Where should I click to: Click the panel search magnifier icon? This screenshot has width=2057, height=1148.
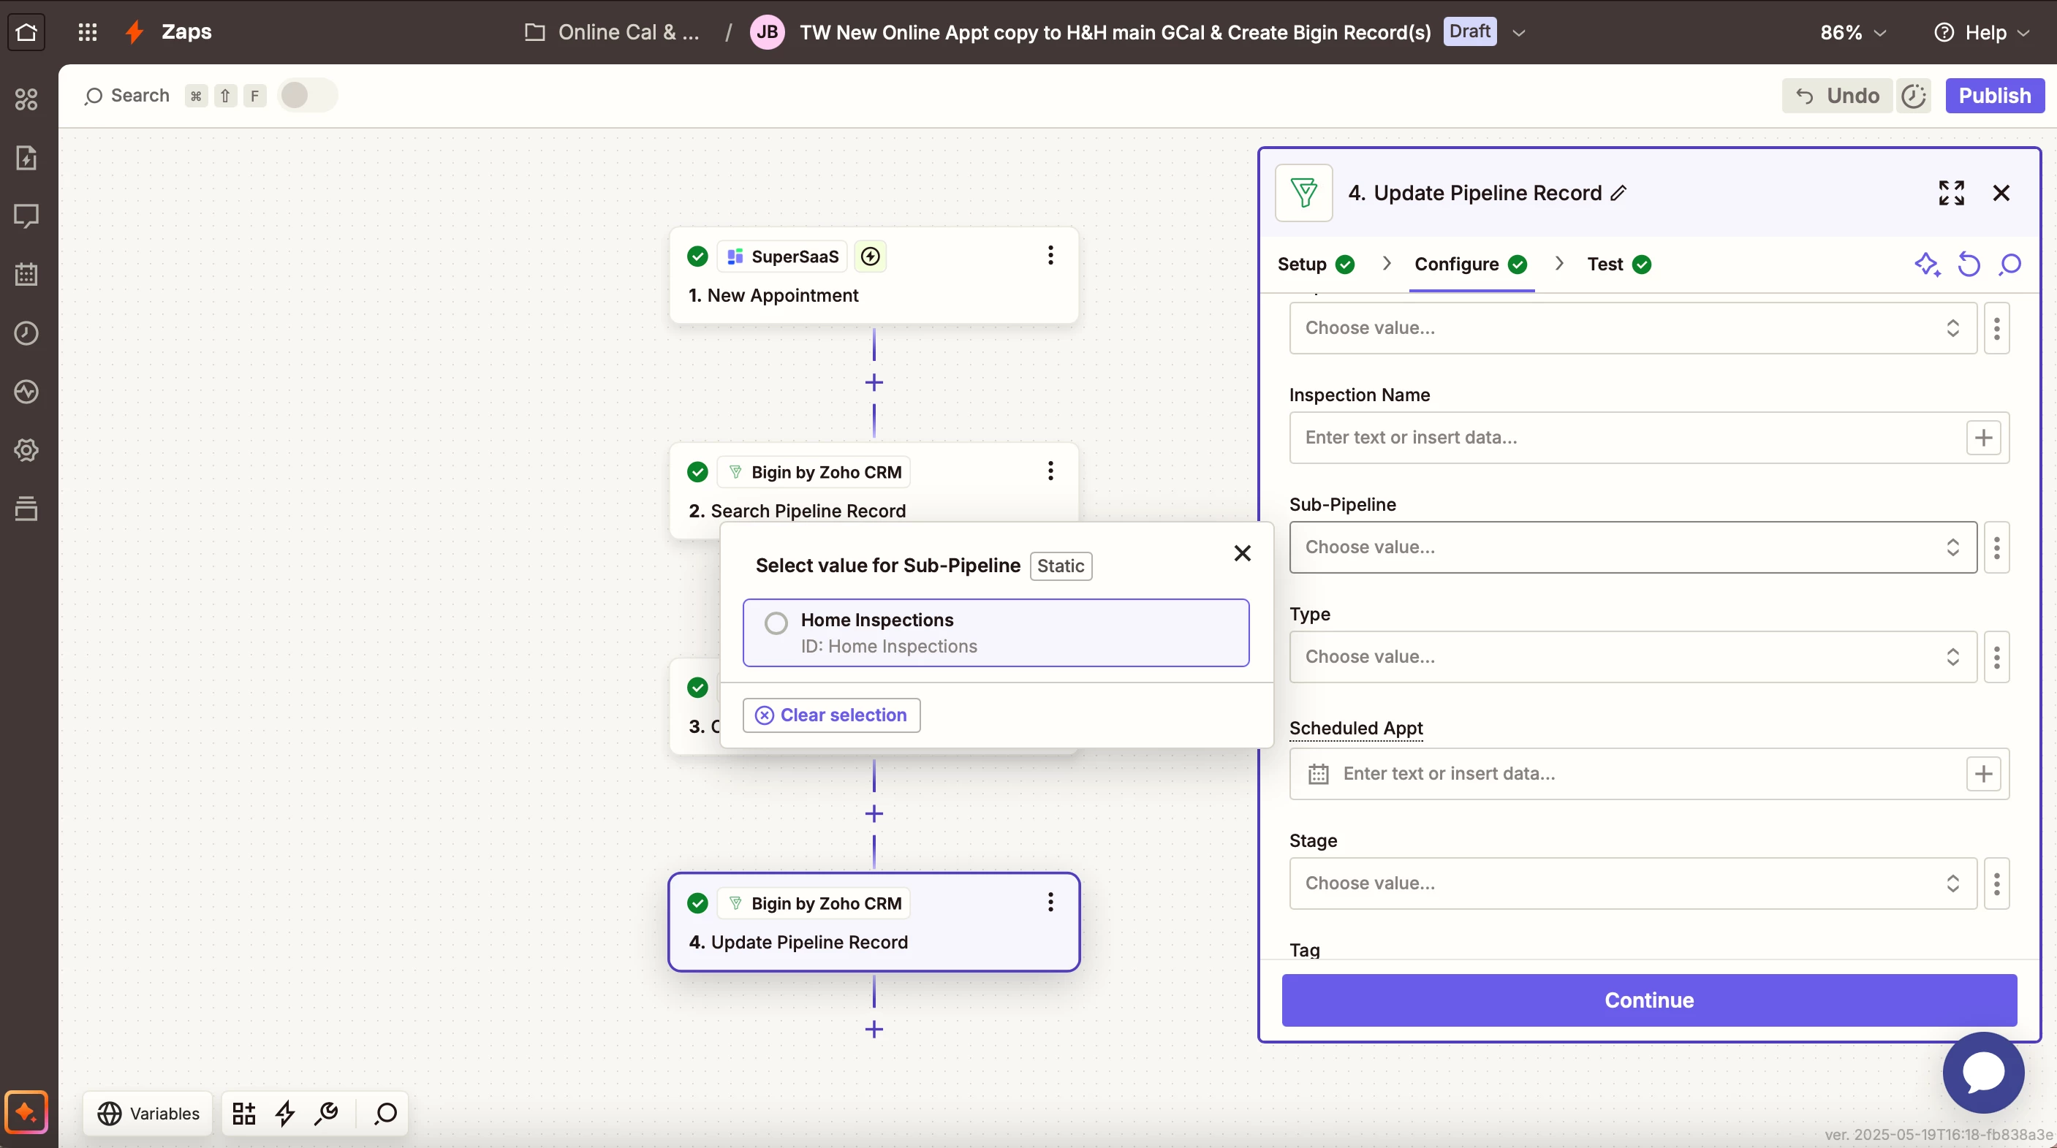[2009, 265]
